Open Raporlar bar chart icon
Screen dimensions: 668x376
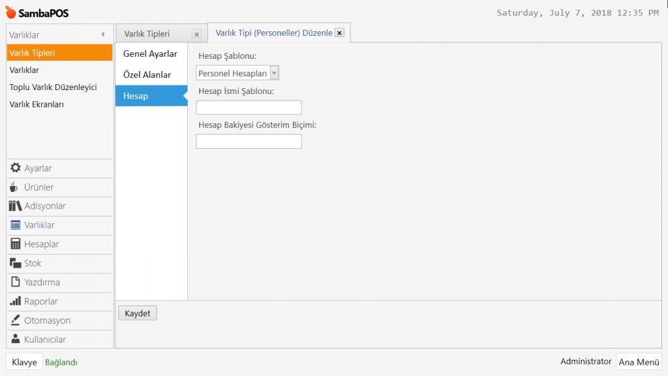(x=16, y=302)
